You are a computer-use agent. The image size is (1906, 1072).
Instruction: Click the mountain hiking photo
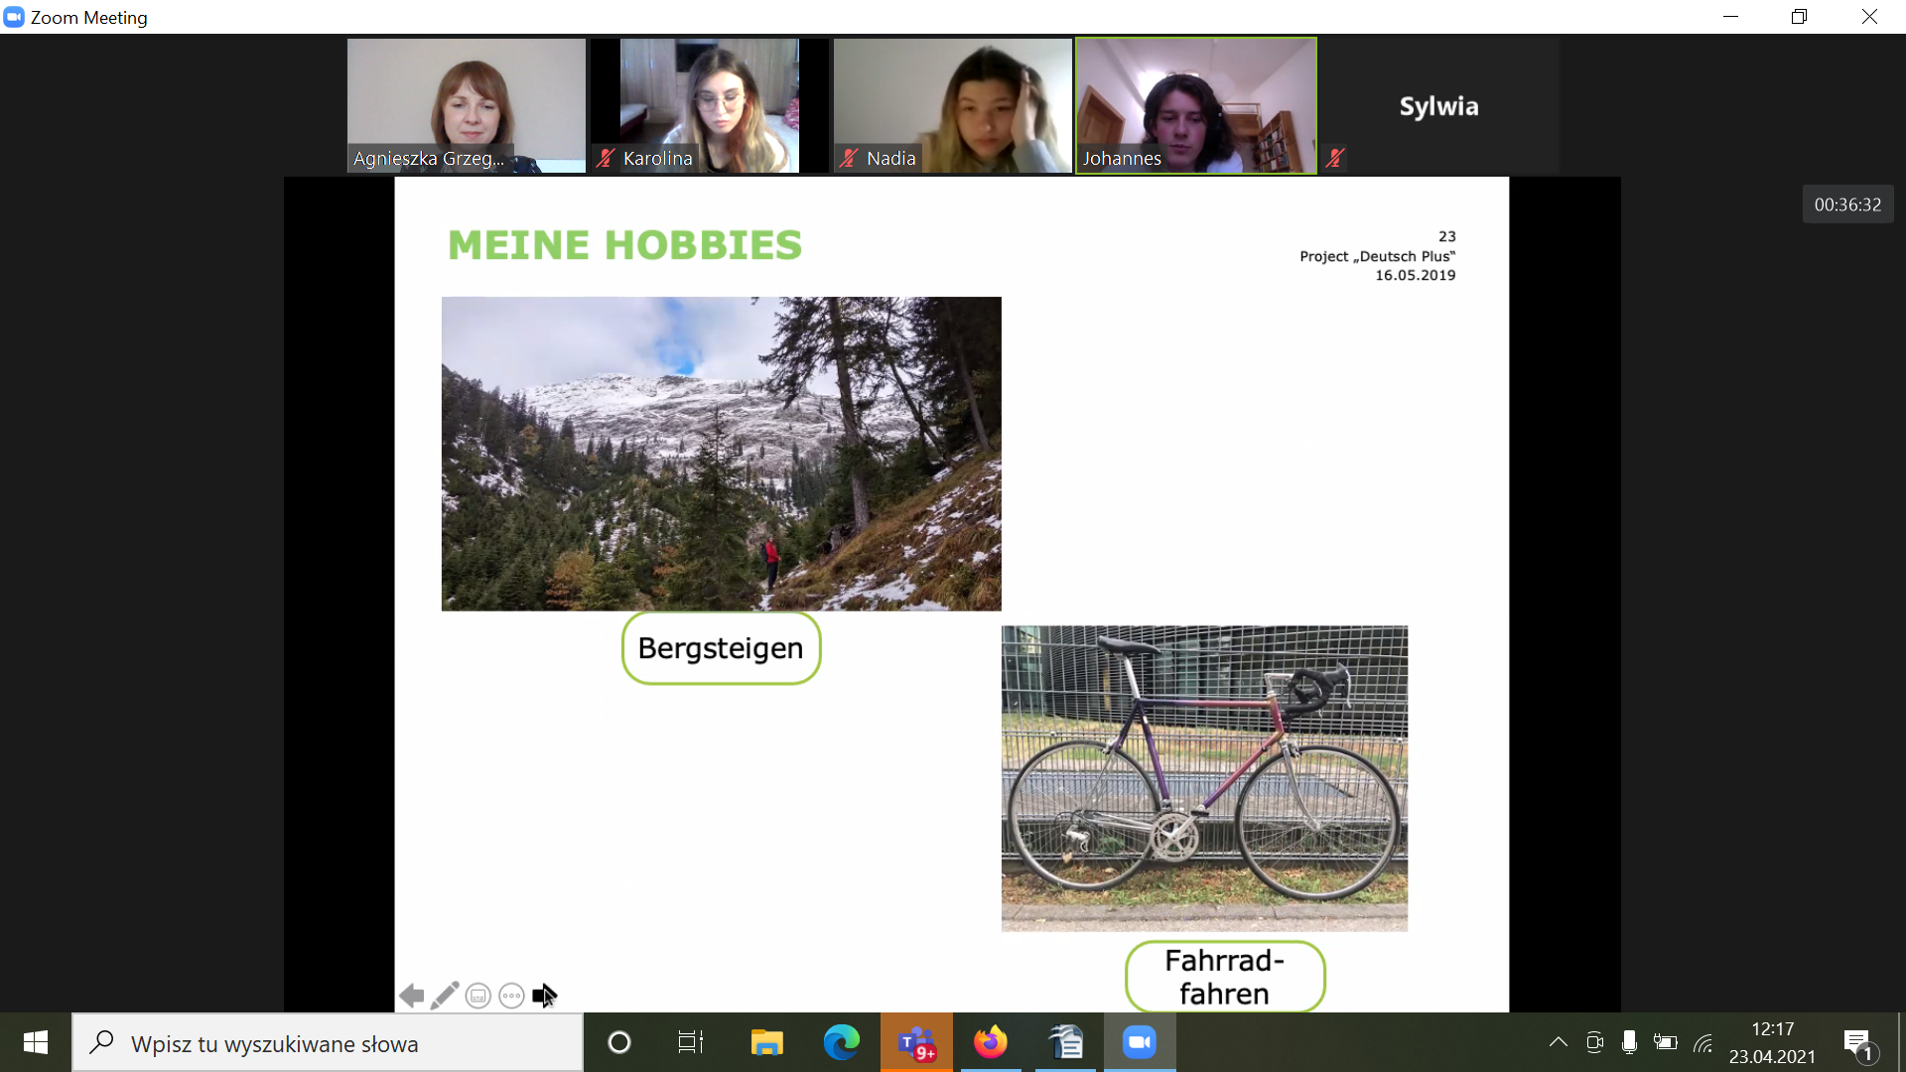tap(722, 454)
